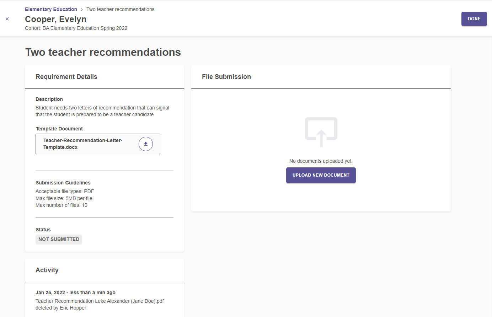The width and height of the screenshot is (492, 317).
Task: Click the 'Two teacher recommendations' page heading
Action: 103,52
